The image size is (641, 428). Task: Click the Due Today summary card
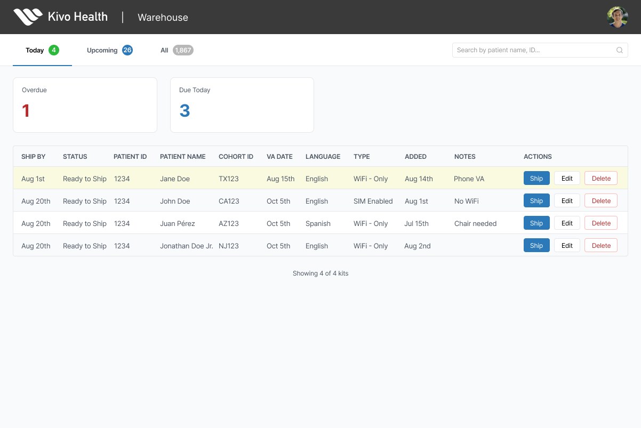point(242,104)
